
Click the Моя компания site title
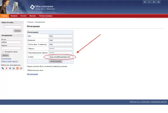click(x=44, y=6)
